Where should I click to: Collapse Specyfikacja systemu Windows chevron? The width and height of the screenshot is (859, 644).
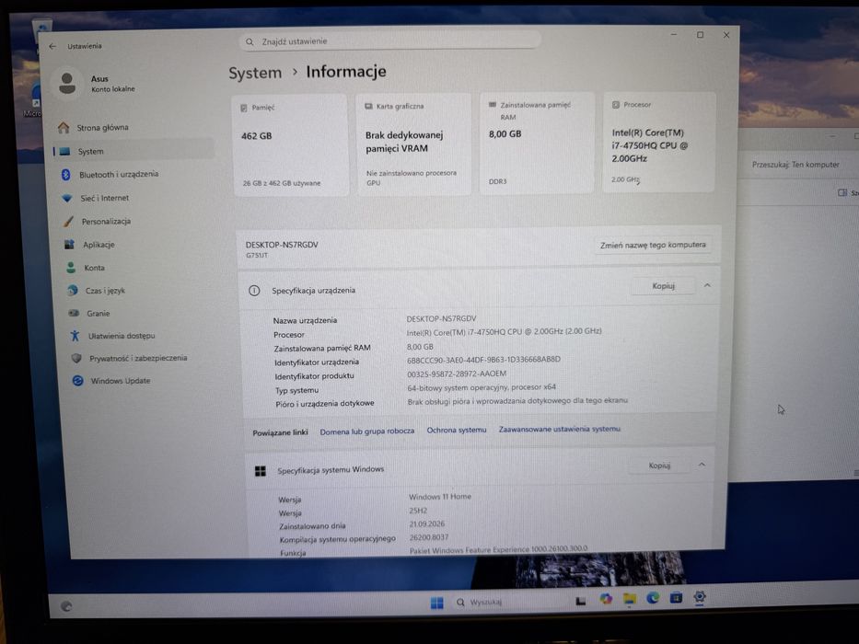[702, 465]
